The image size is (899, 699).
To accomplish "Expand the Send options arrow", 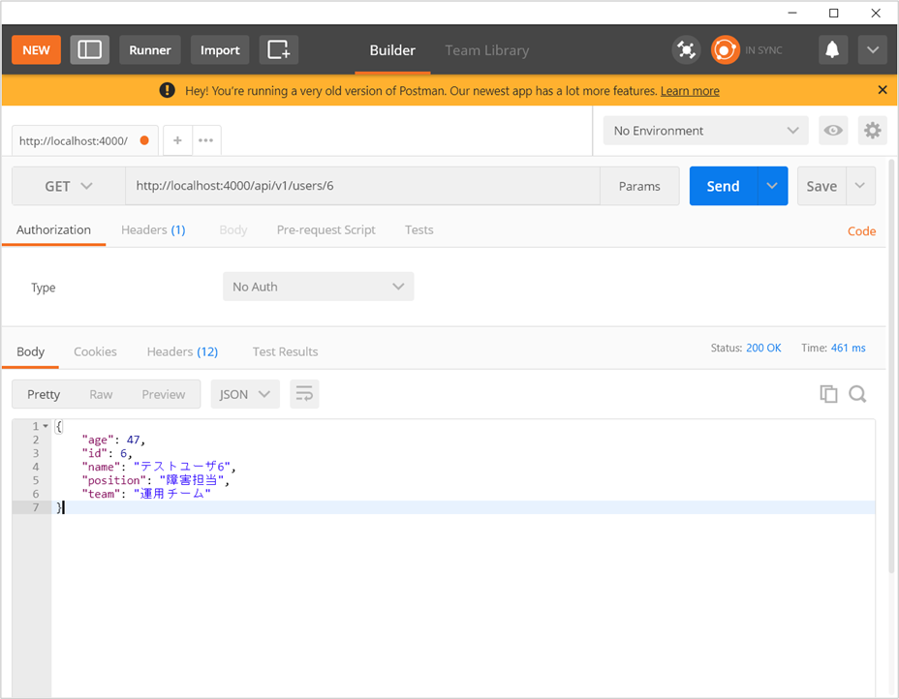I will point(772,186).
